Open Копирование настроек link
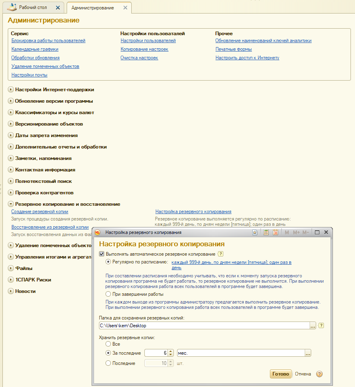This screenshot has width=355, height=387. tap(144, 49)
